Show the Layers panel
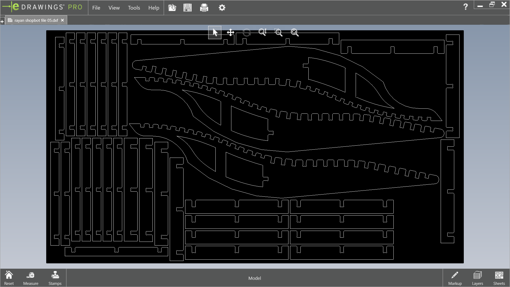This screenshot has height=287, width=510. (477, 278)
